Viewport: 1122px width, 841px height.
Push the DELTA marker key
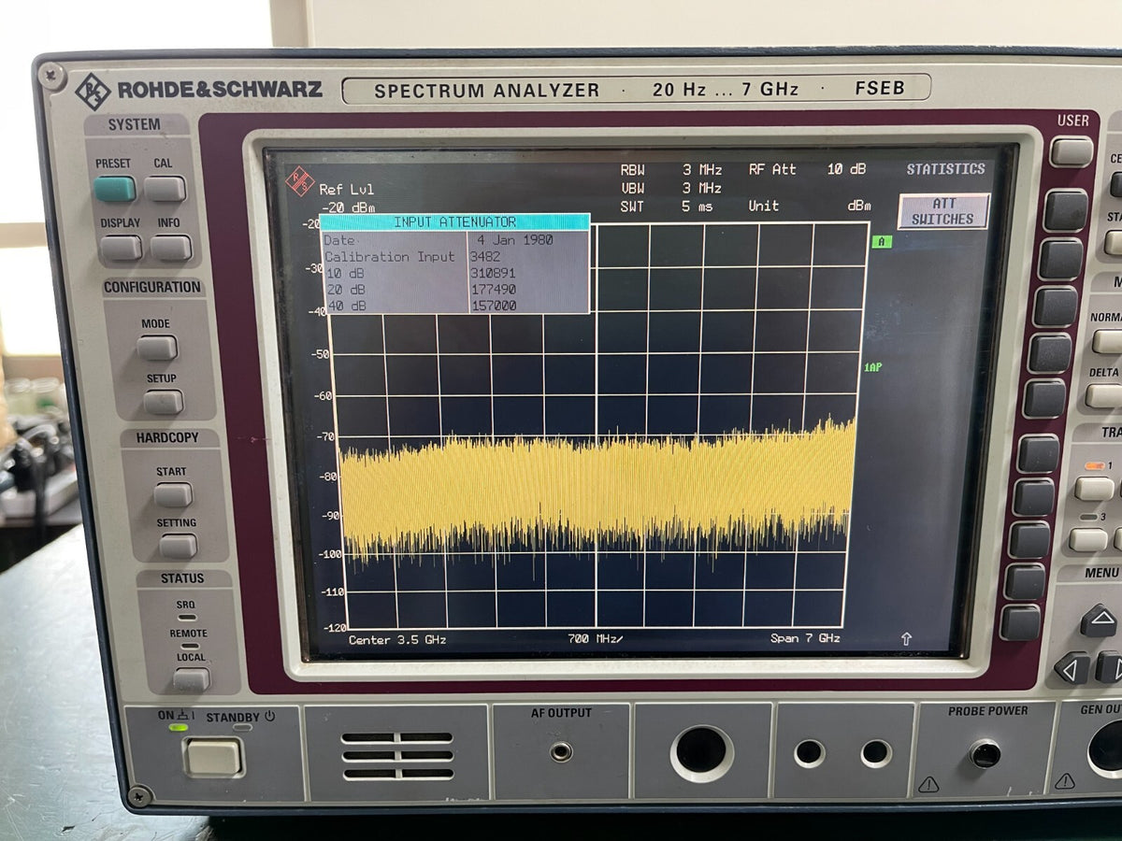1104,395
